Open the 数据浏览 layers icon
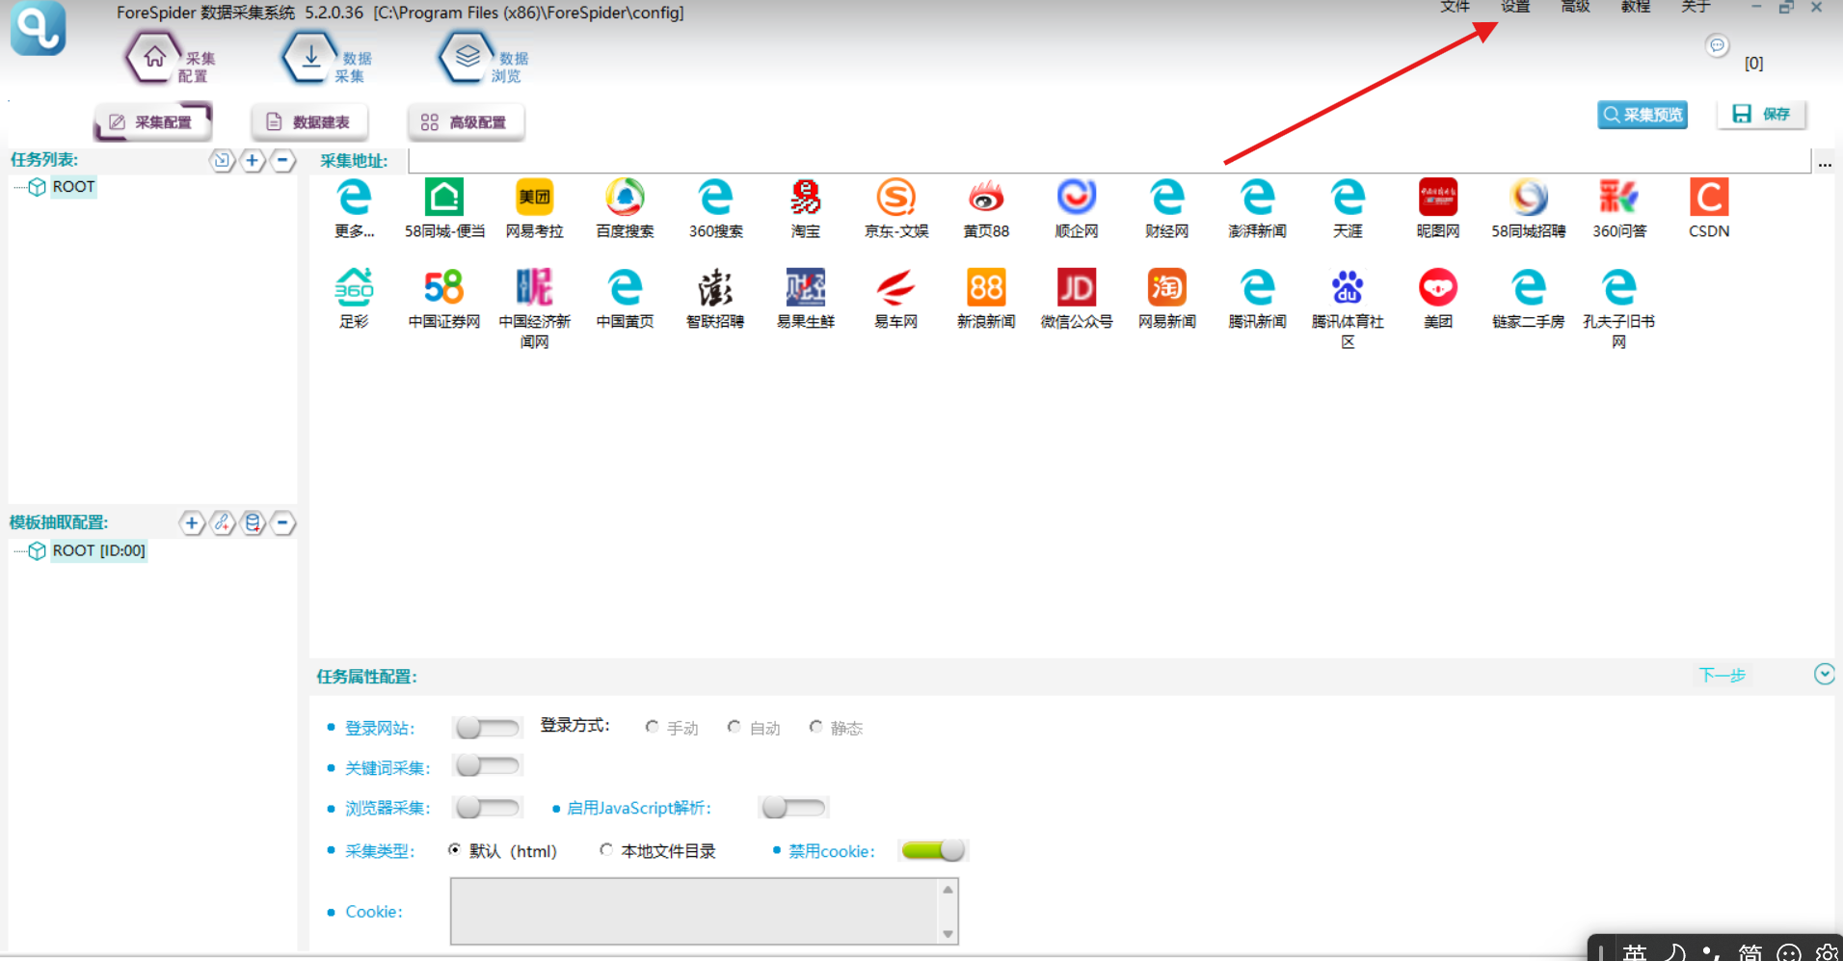The image size is (1843, 961). point(467,58)
